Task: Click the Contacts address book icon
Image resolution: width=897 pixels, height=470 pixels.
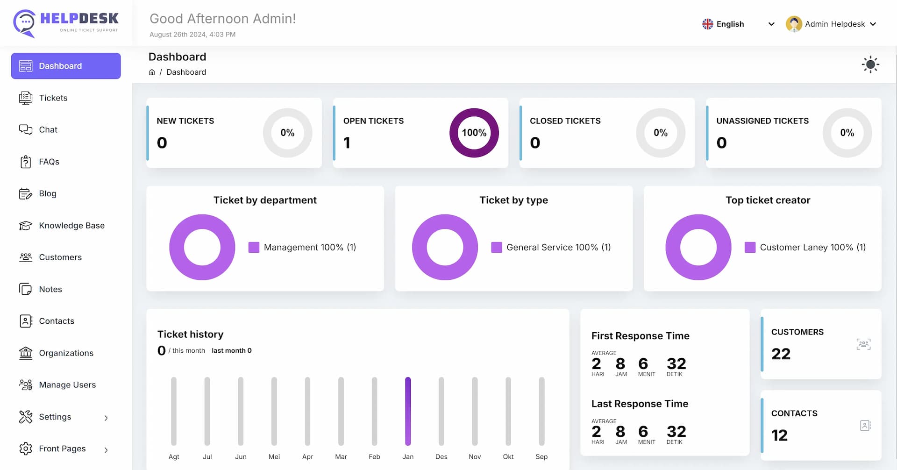Action: (x=26, y=321)
